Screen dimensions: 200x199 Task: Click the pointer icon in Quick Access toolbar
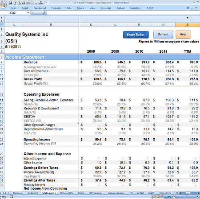pyautogui.click(x=36, y=3)
